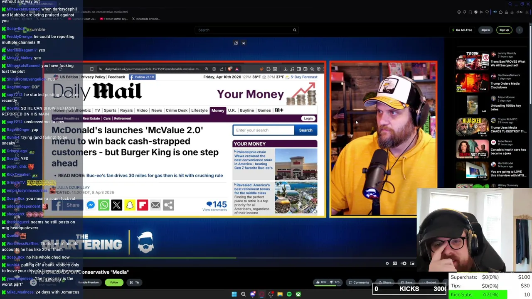Open Windows Start menu
Viewport: 532px width, 299px height.
[234, 294]
